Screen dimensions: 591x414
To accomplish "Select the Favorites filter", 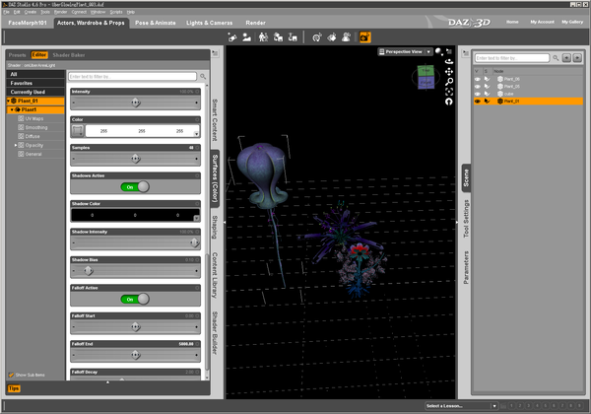I will 35,83.
